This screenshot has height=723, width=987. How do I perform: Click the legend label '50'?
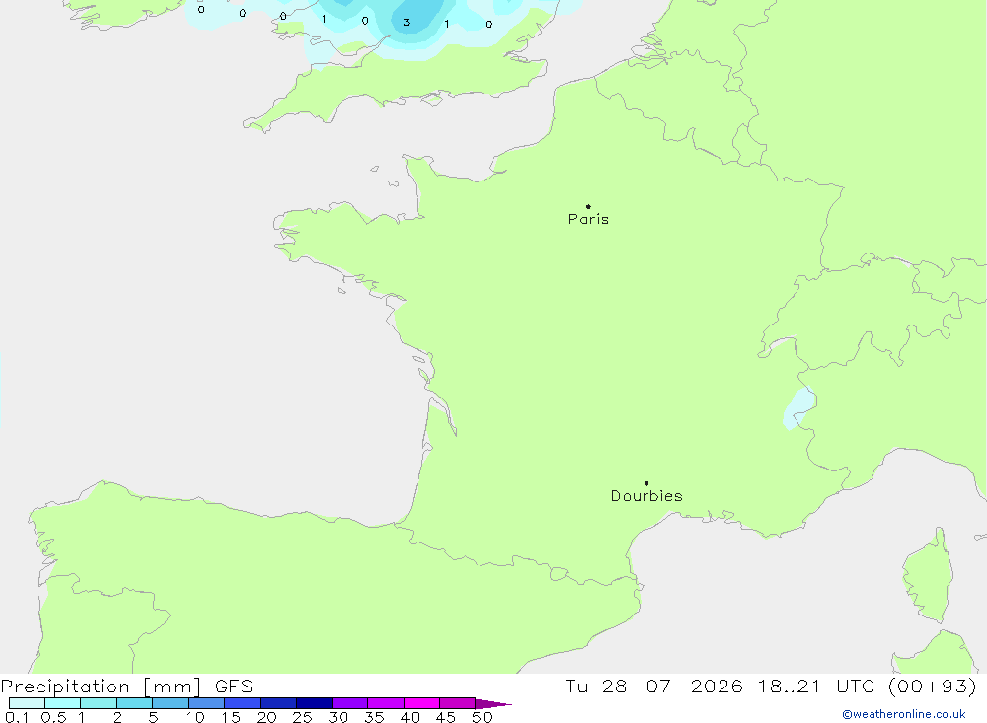tap(482, 717)
